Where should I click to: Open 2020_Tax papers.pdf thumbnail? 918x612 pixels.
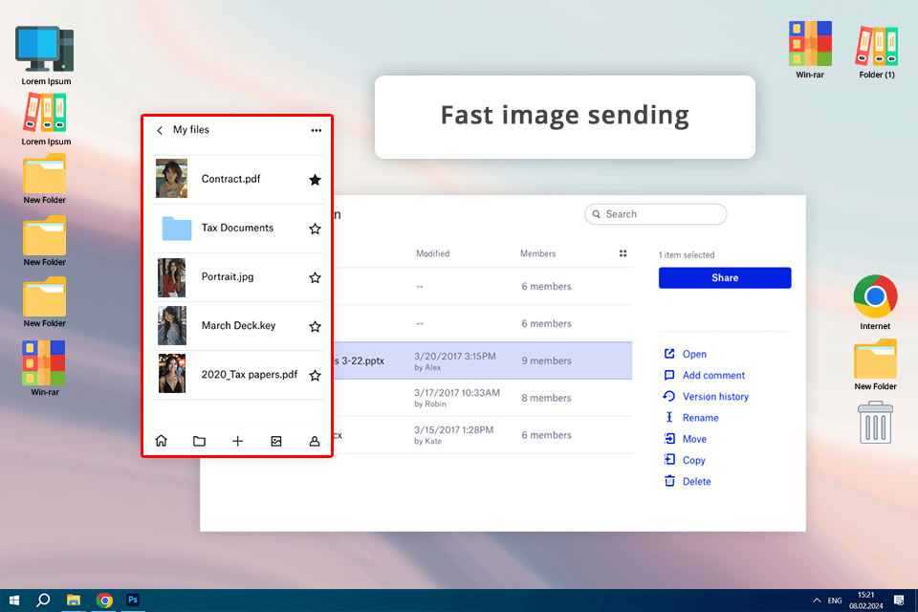(172, 374)
